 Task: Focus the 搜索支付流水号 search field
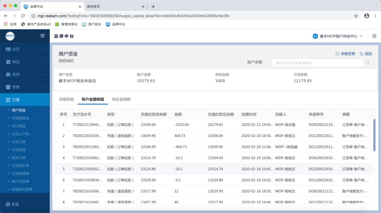pyautogui.click(x=317, y=63)
